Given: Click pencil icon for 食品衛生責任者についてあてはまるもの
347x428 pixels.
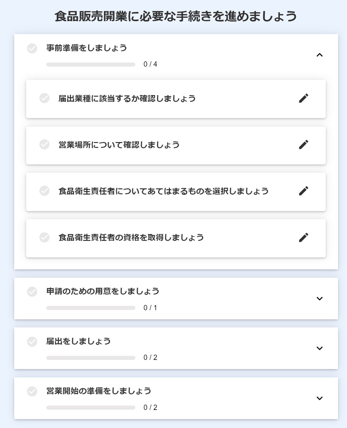Looking at the screenshot, I should coord(303,191).
